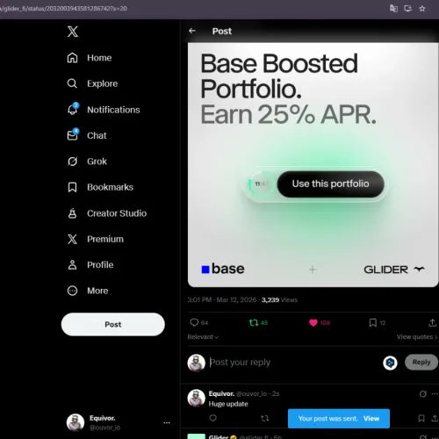Open account menu dots beside Equivor

(x=167, y=422)
